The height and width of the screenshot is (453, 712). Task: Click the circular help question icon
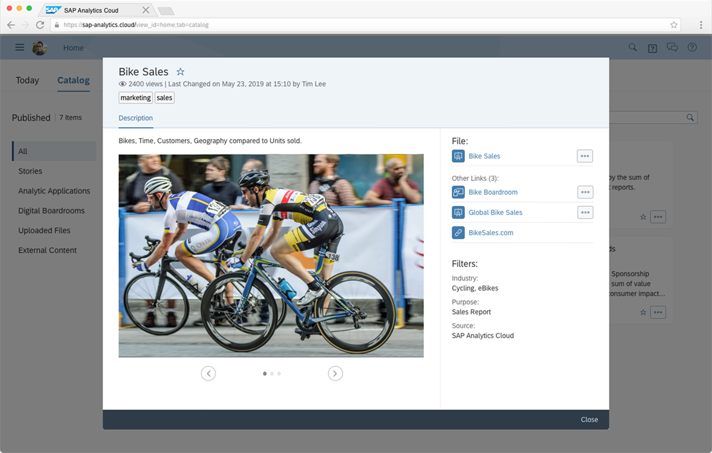[x=692, y=47]
